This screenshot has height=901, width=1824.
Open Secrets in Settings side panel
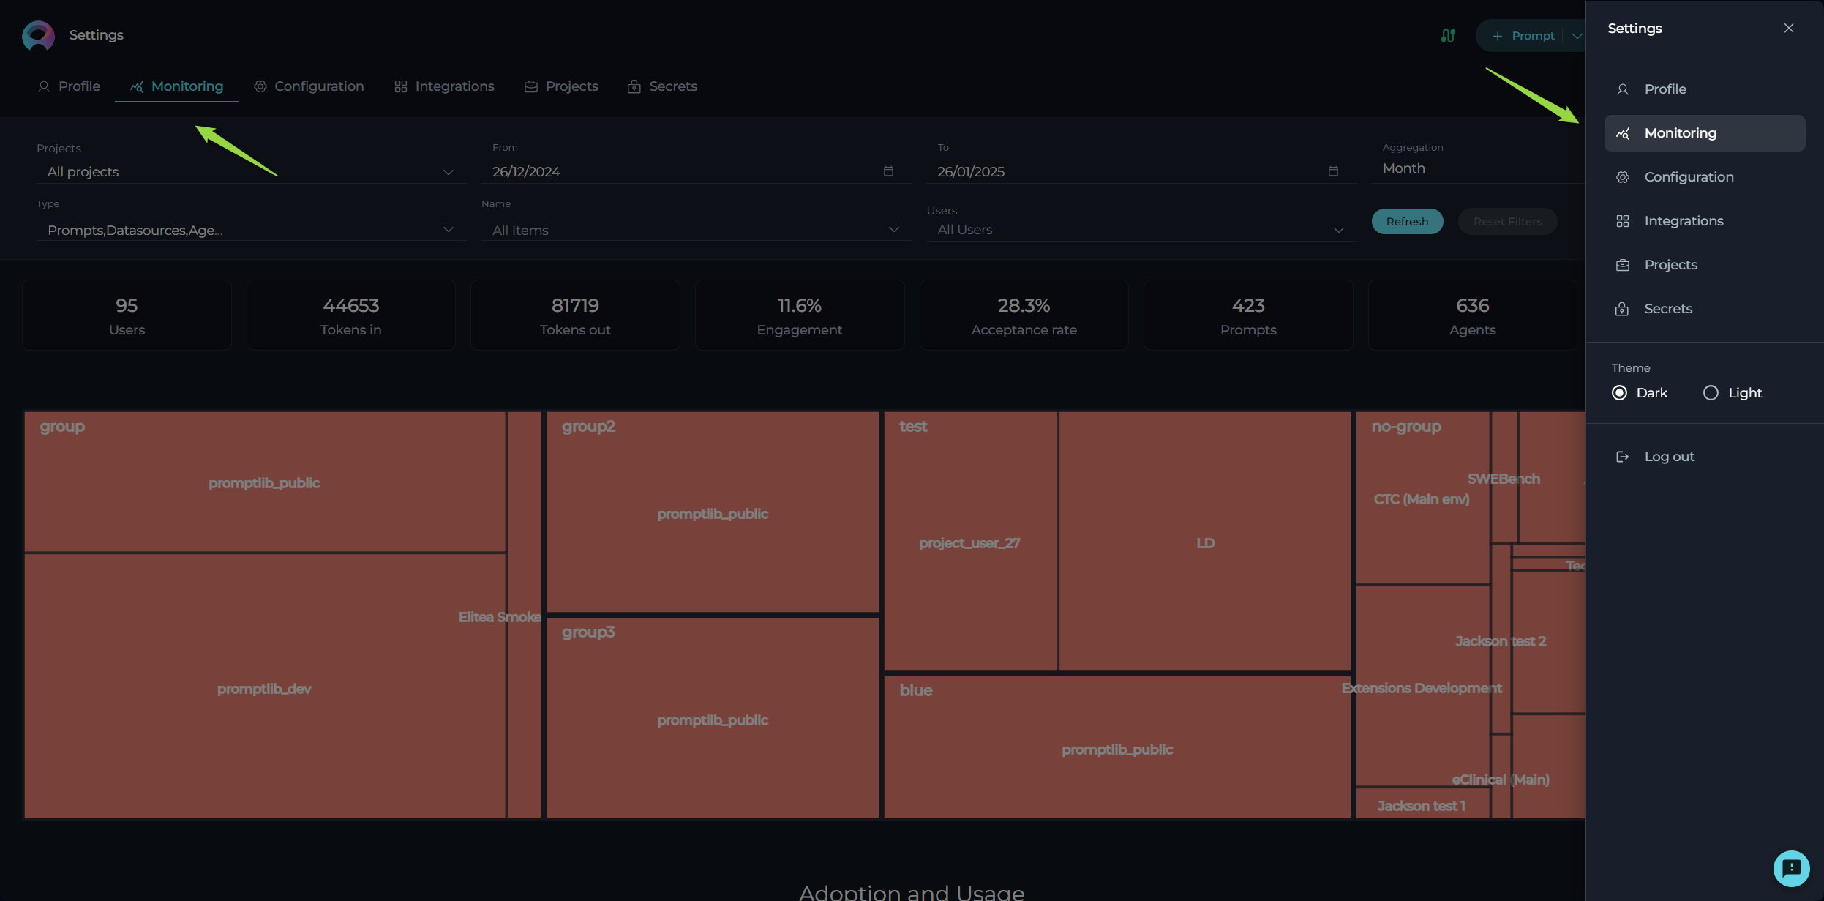pos(1705,309)
